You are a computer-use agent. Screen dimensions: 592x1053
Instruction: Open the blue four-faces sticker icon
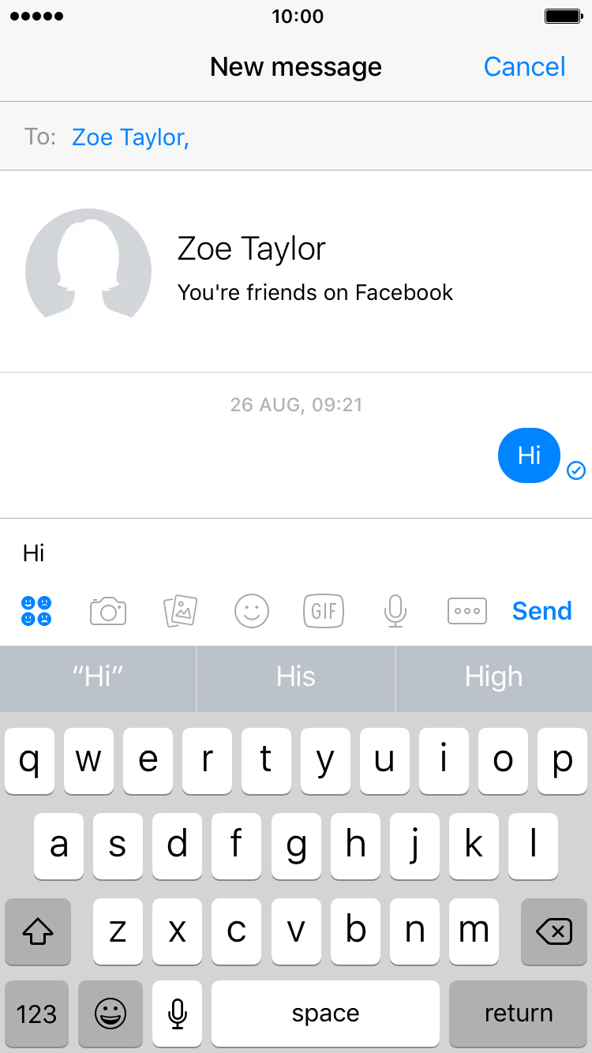coord(36,611)
